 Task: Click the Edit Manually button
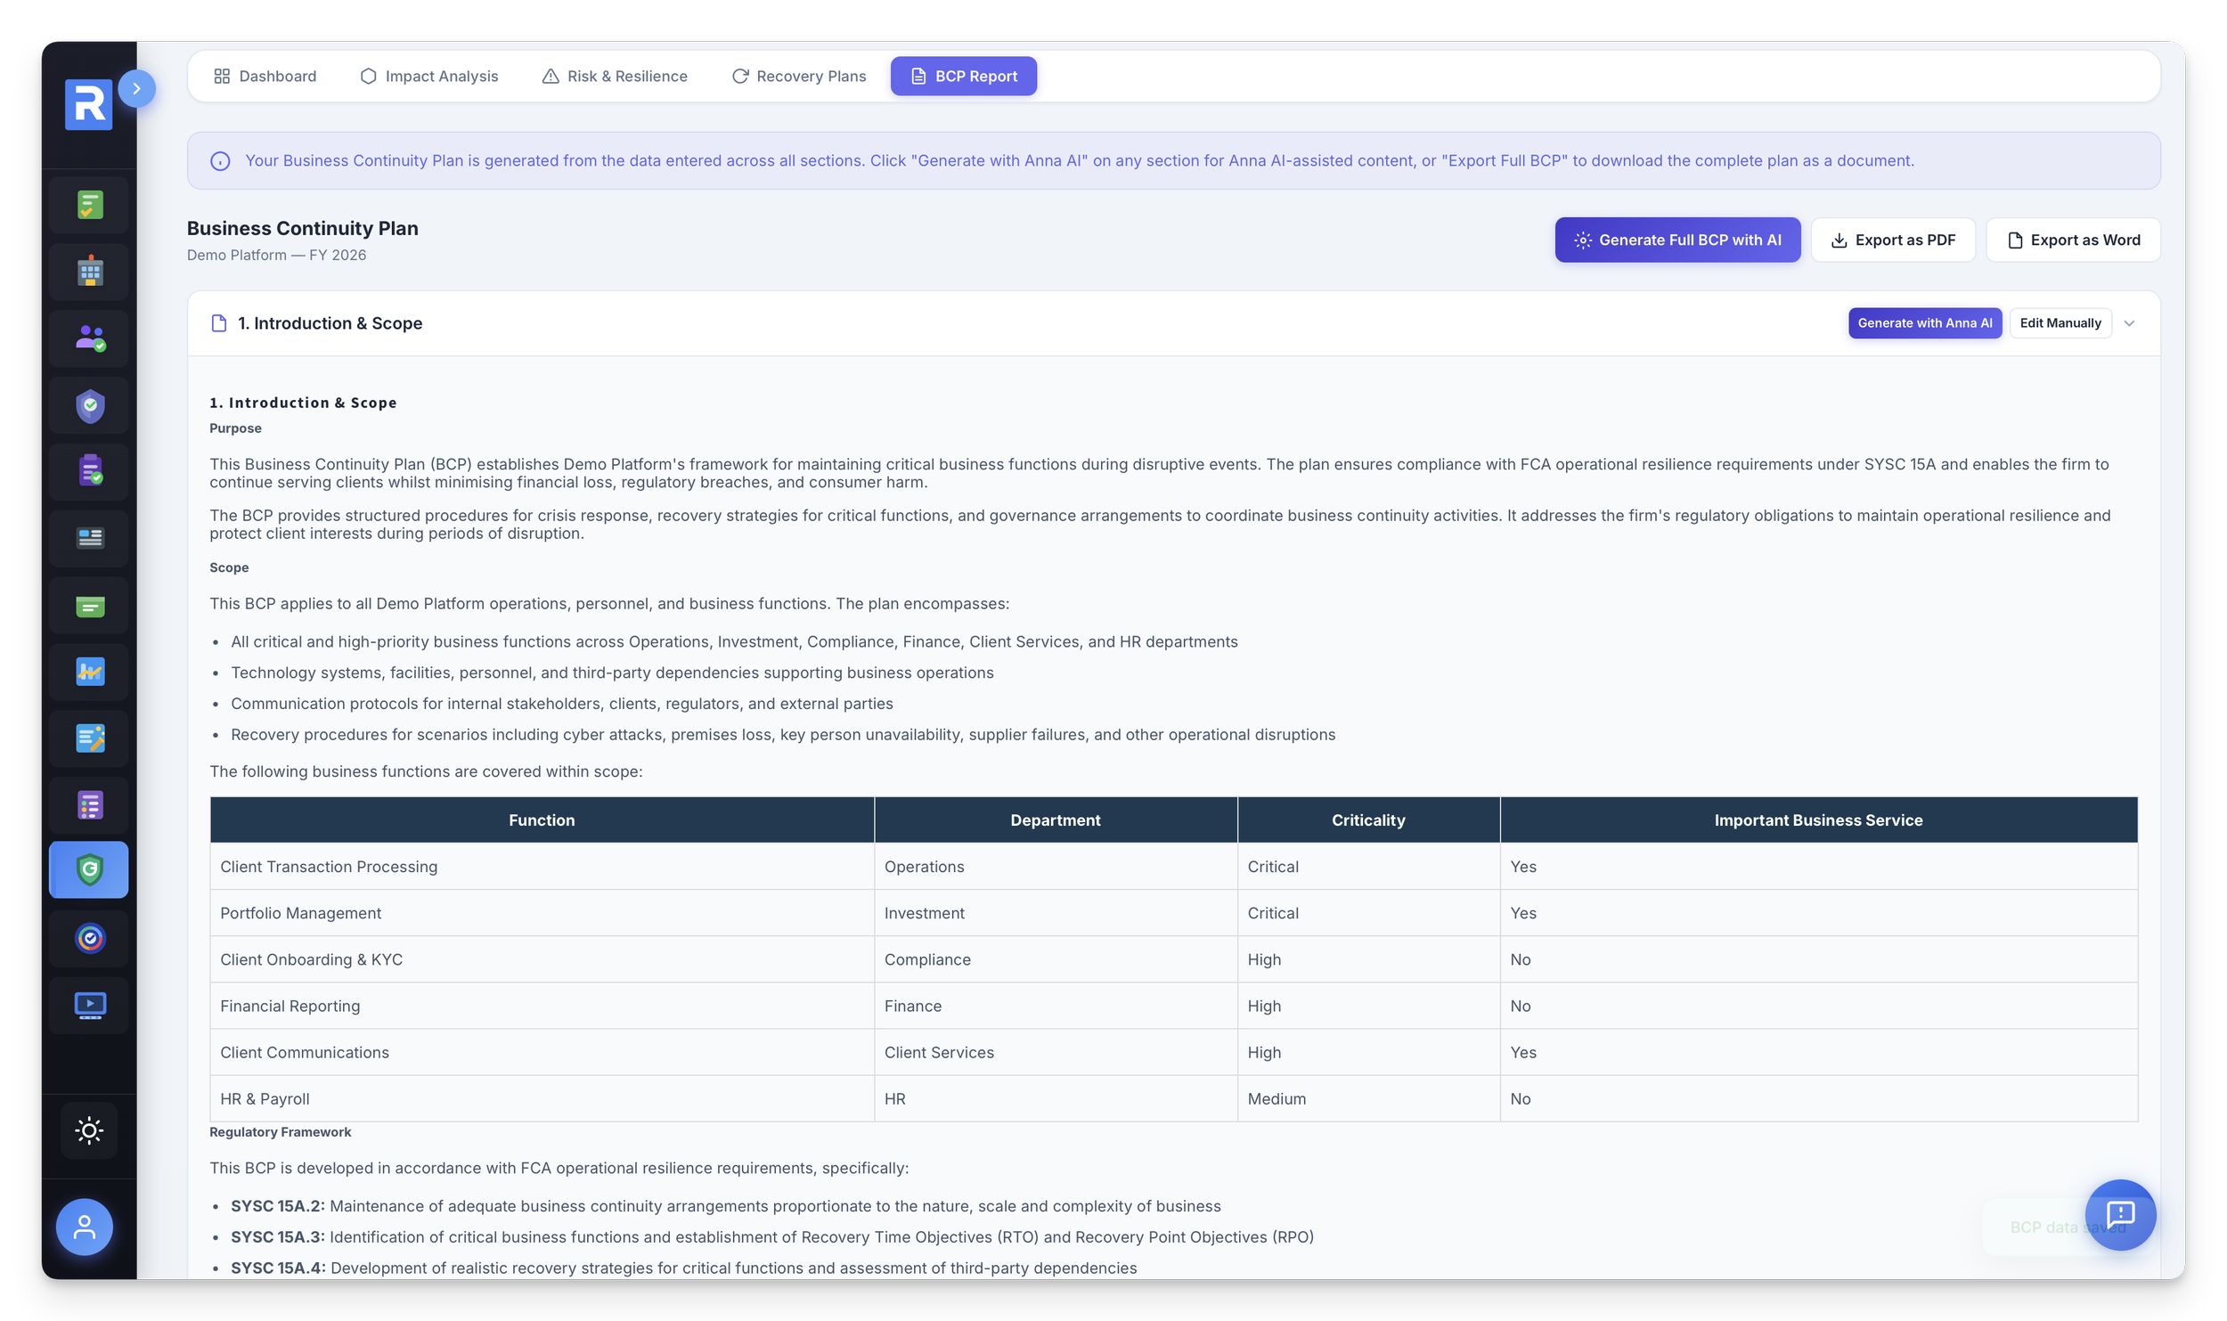[x=2060, y=323]
